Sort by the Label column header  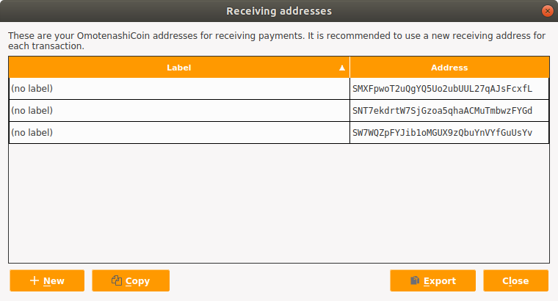click(179, 68)
